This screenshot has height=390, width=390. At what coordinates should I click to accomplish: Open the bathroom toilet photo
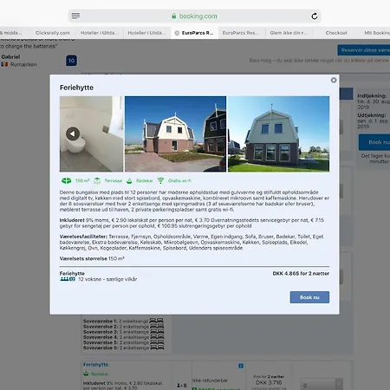pos(91,134)
